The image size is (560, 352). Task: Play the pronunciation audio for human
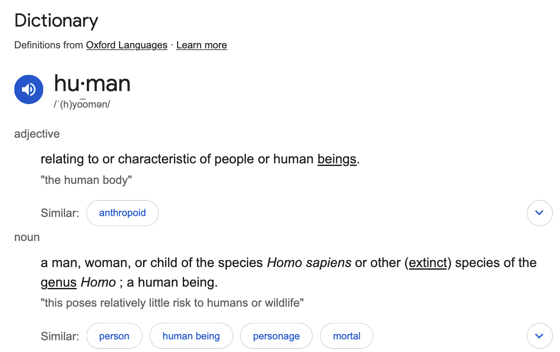tap(29, 89)
